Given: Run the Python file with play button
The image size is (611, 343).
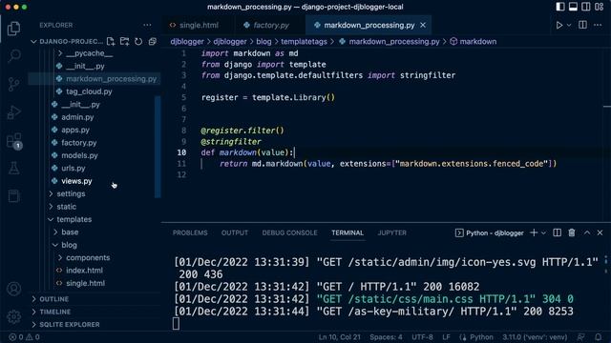Looking at the screenshot, I should pos(559,25).
